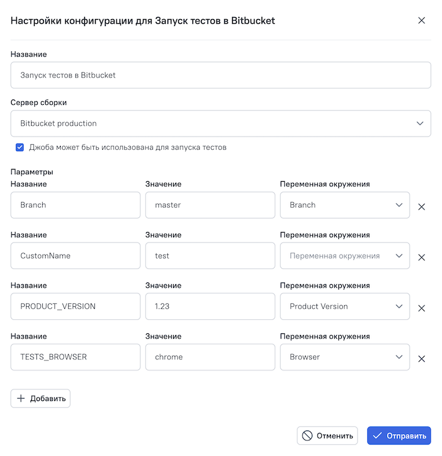Click the 1.23 version value field
The height and width of the screenshot is (456, 442).
(x=210, y=307)
